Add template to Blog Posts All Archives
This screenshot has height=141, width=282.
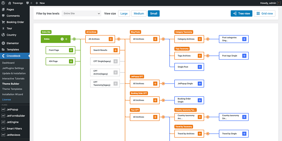pos(155,39)
